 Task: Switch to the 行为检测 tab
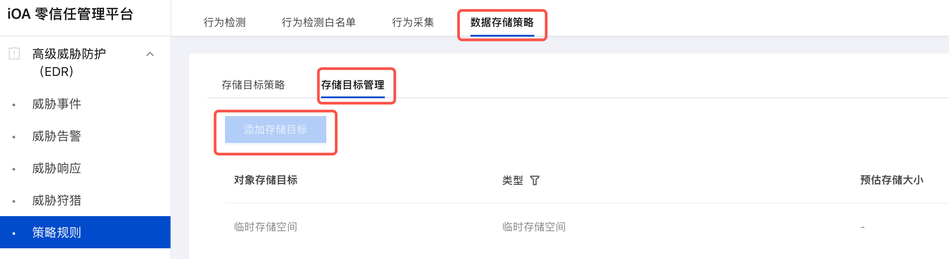click(x=225, y=22)
